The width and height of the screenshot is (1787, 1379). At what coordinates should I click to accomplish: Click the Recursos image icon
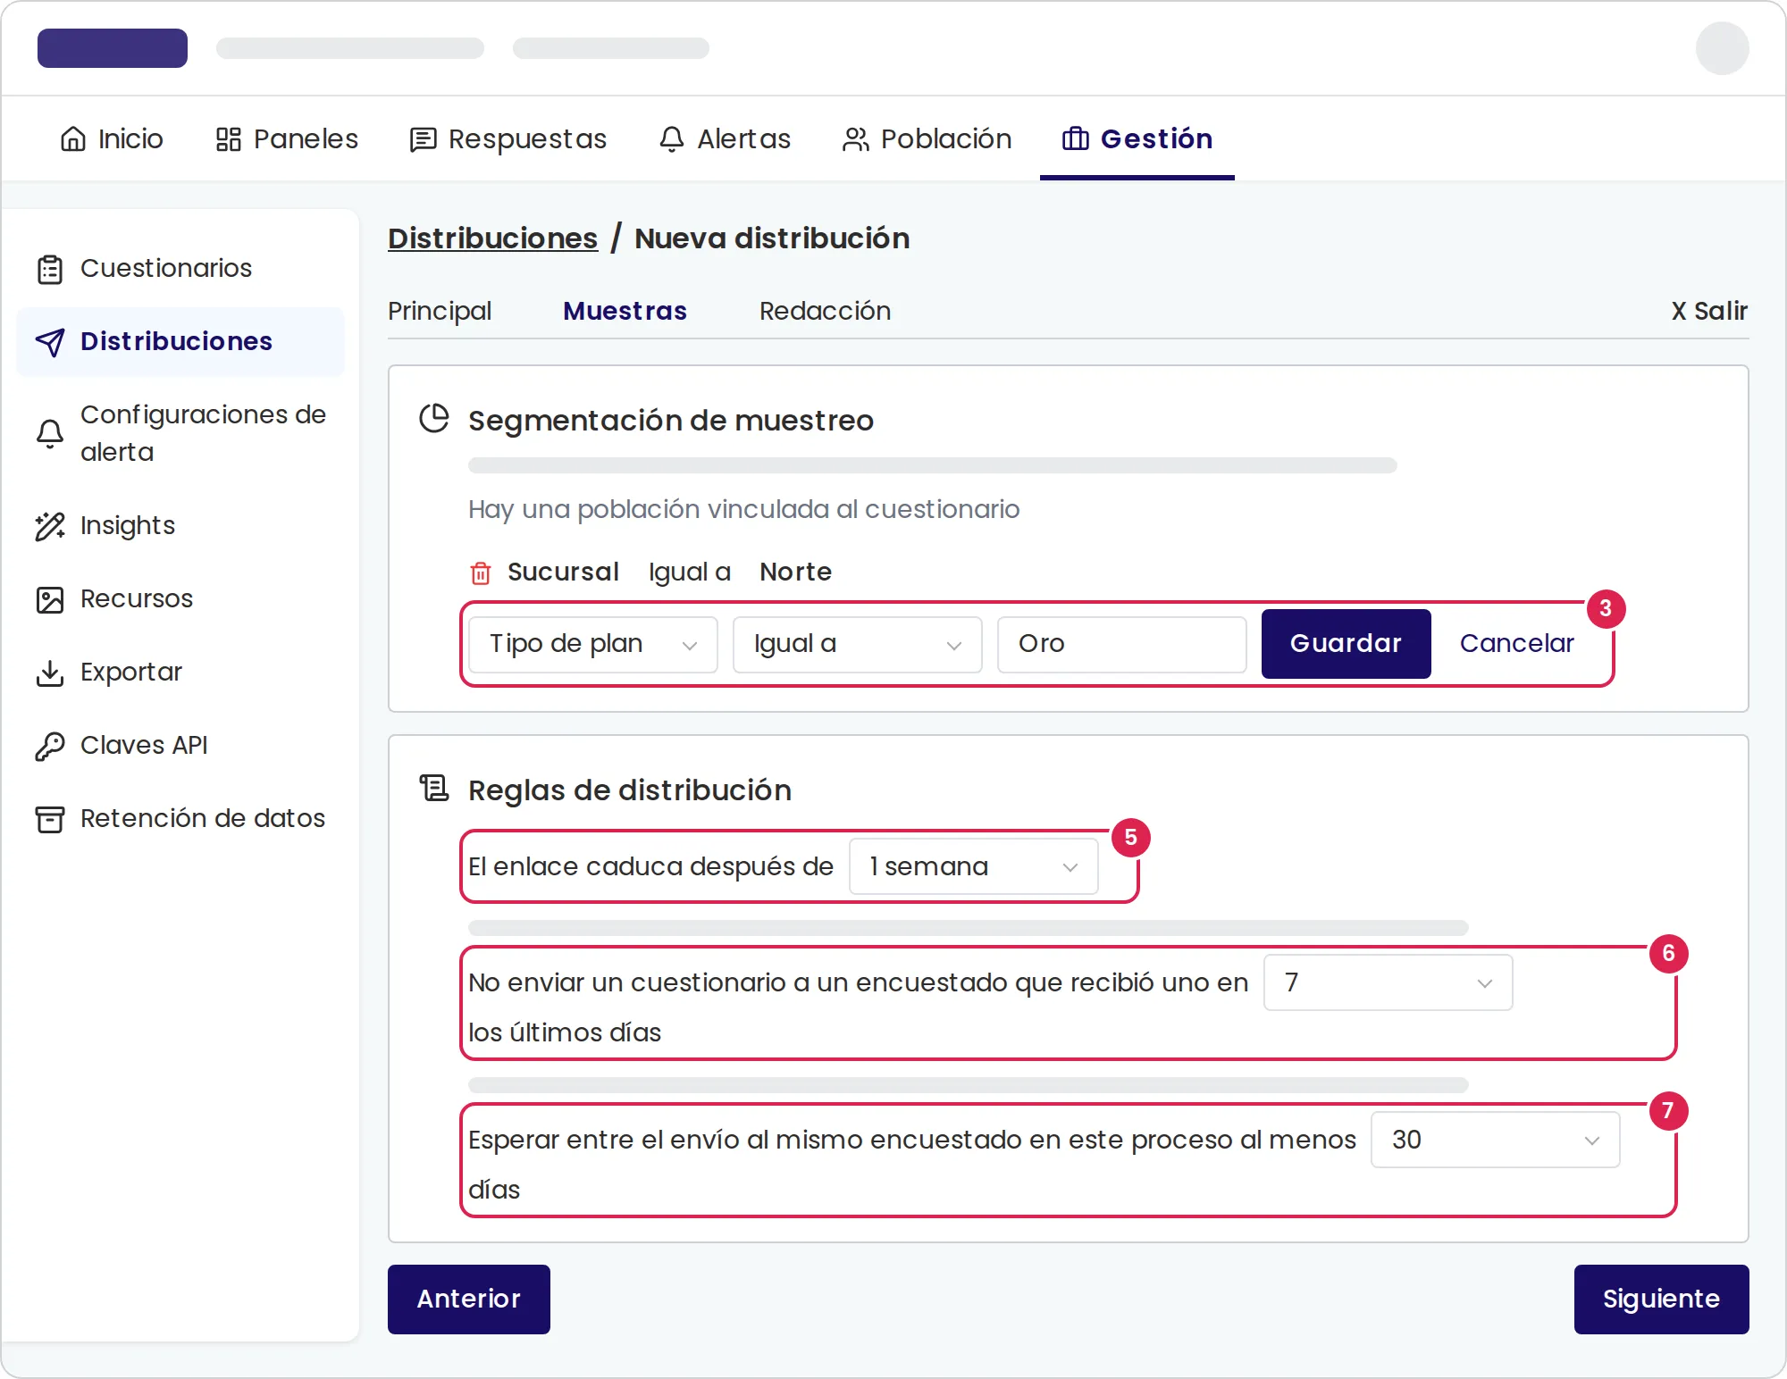(x=50, y=599)
